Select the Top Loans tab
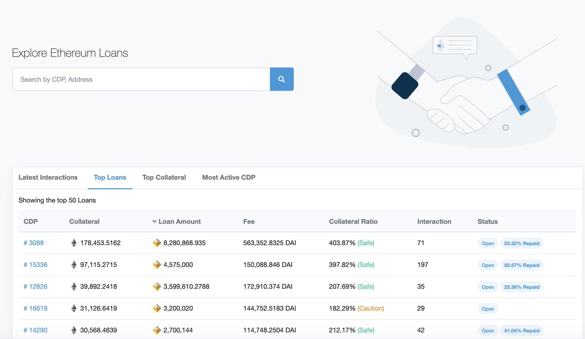The height and width of the screenshot is (339, 585). [110, 178]
